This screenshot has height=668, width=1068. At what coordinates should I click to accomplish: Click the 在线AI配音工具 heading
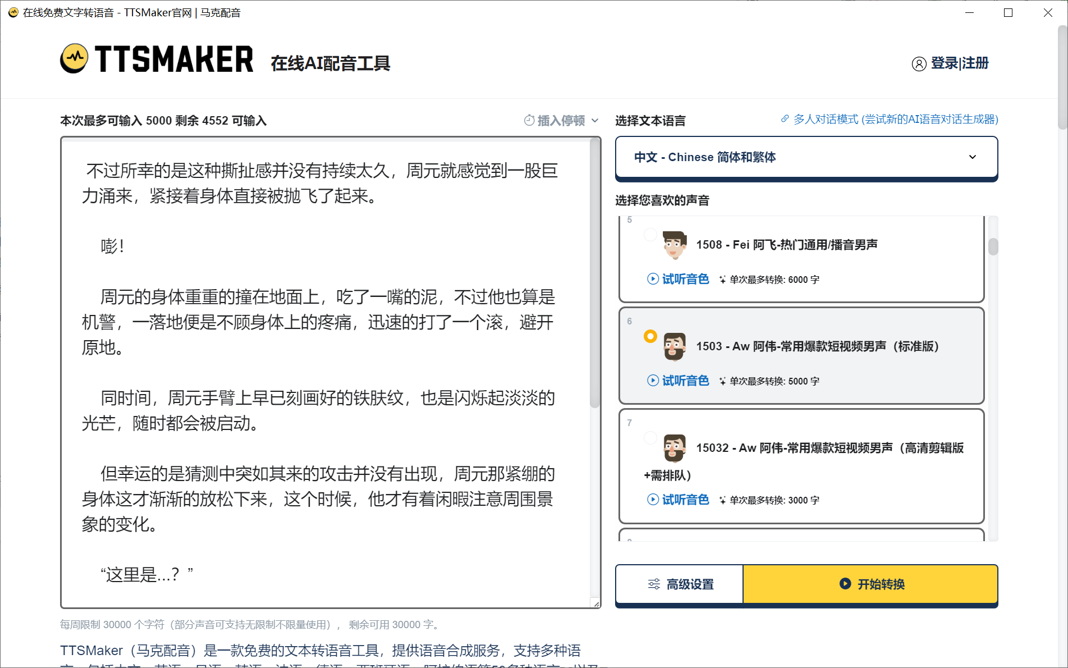[x=331, y=63]
